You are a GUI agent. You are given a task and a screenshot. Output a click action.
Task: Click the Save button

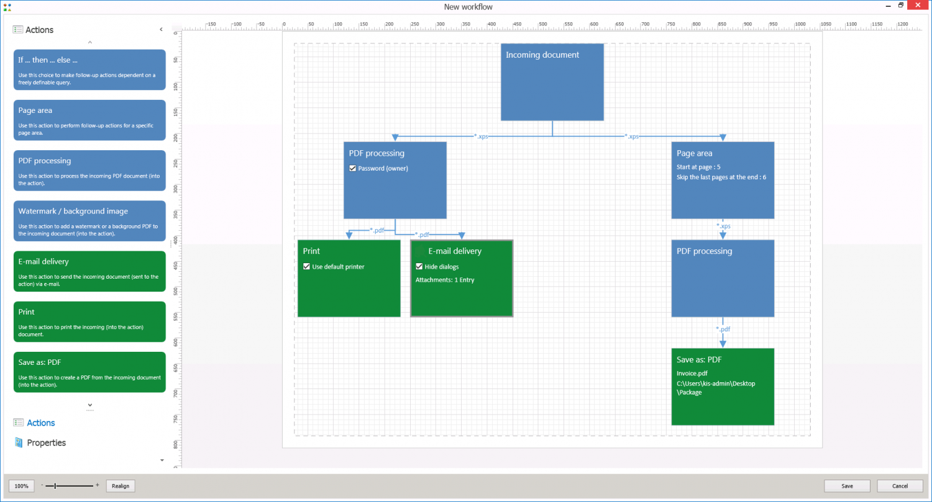click(847, 486)
